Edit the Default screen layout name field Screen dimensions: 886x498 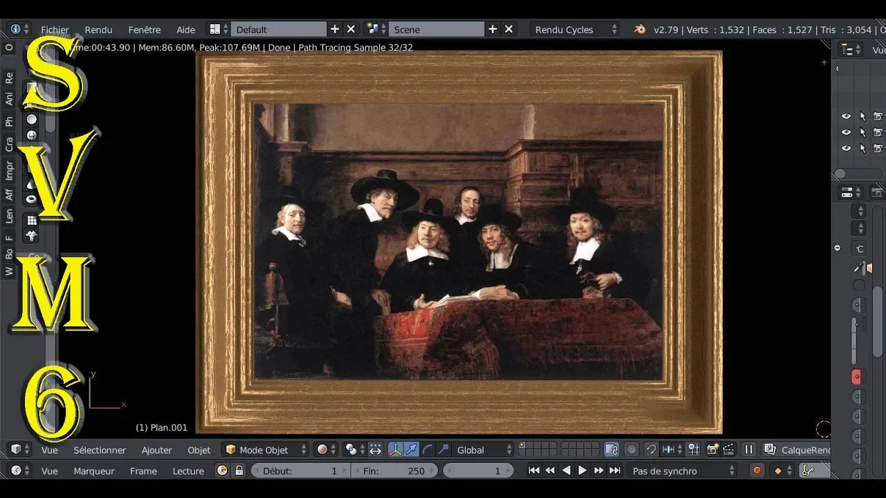tap(280, 29)
